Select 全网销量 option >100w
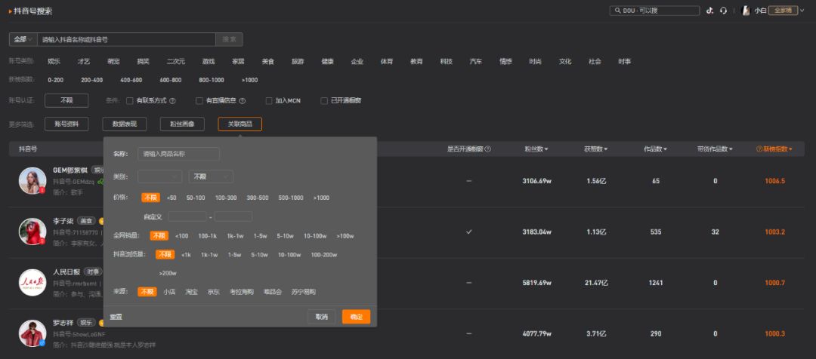The width and height of the screenshot is (816, 359). [x=345, y=236]
